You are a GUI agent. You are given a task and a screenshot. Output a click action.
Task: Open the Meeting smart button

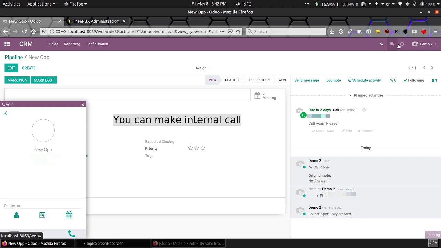[268, 95]
